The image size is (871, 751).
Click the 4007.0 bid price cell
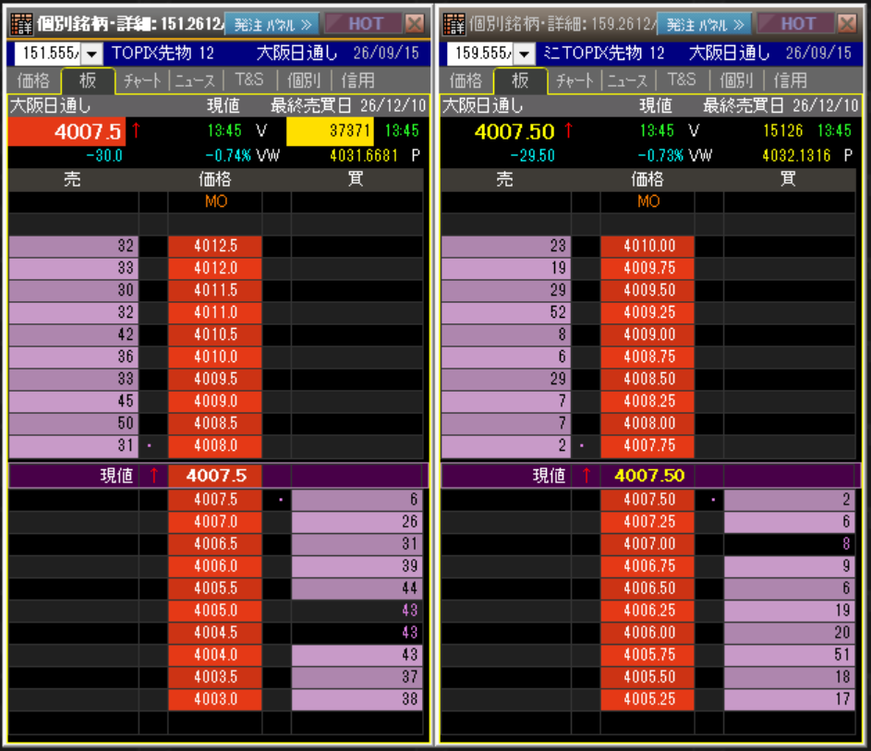215,522
